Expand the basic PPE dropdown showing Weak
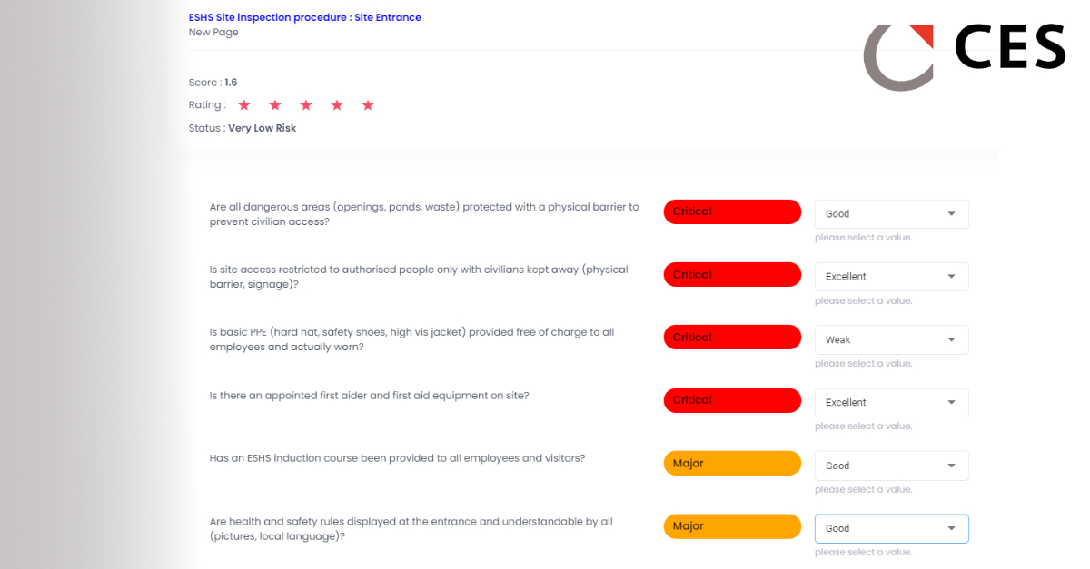This screenshot has height=569, width=1090. (x=891, y=339)
